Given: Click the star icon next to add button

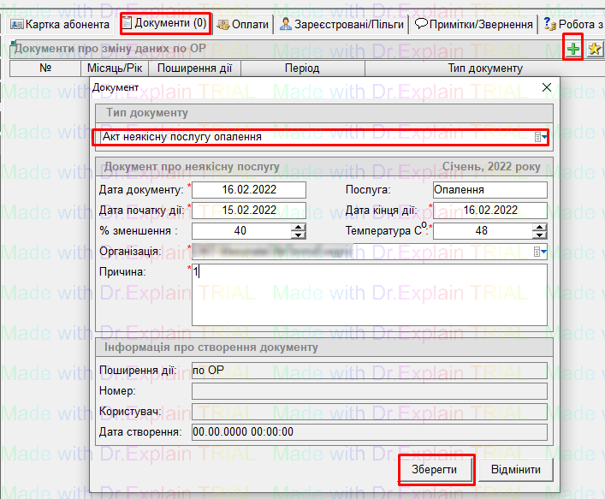Looking at the screenshot, I should coord(595,49).
